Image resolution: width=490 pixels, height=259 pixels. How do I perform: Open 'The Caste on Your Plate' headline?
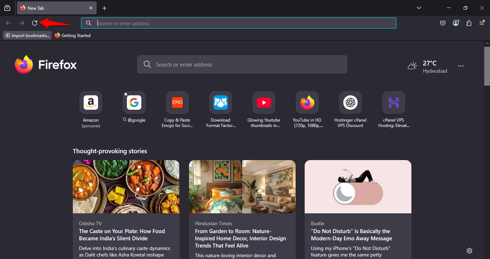click(122, 235)
